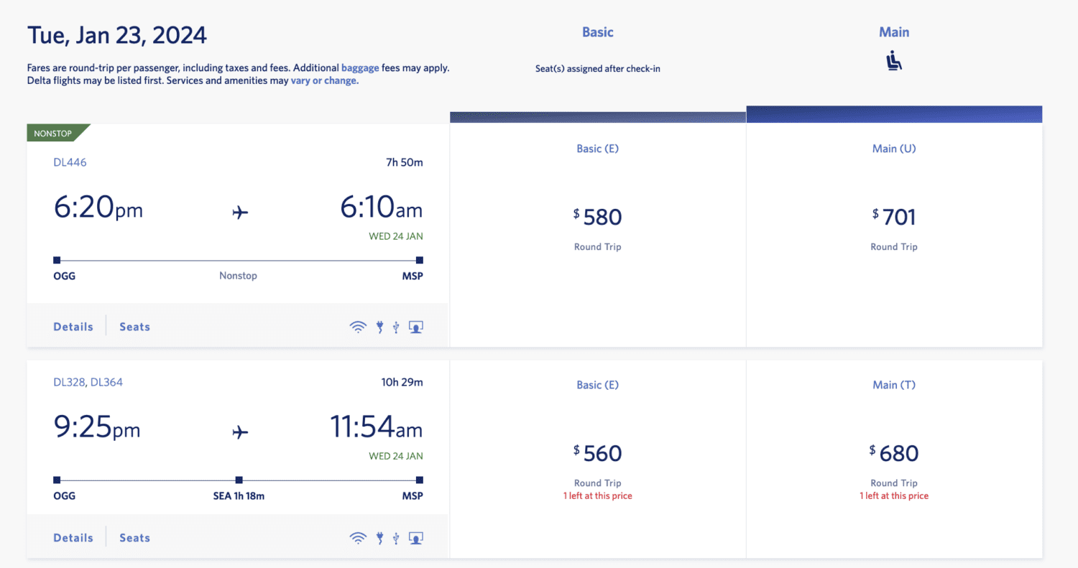
Task: Click the power outlet icon for flight DL446
Action: (379, 327)
